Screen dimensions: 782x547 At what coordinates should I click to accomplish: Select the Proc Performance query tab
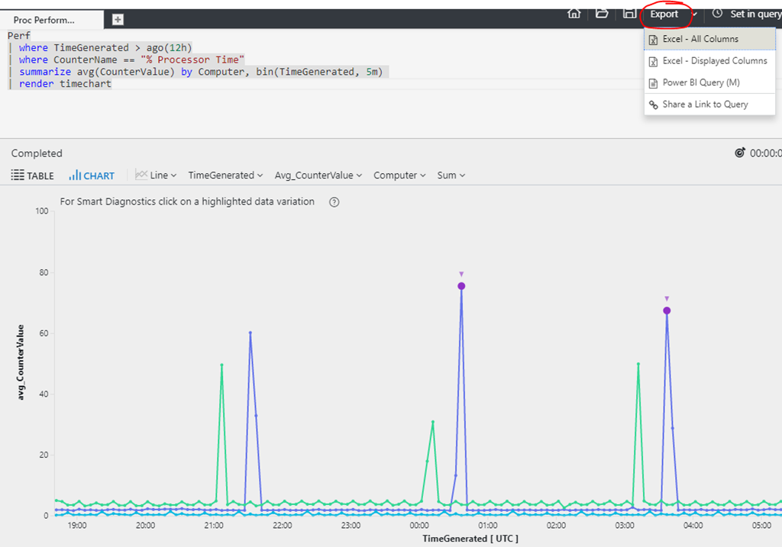click(44, 20)
